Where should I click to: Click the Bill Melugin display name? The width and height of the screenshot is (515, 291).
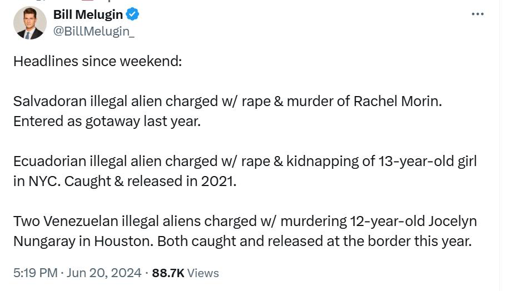(88, 14)
